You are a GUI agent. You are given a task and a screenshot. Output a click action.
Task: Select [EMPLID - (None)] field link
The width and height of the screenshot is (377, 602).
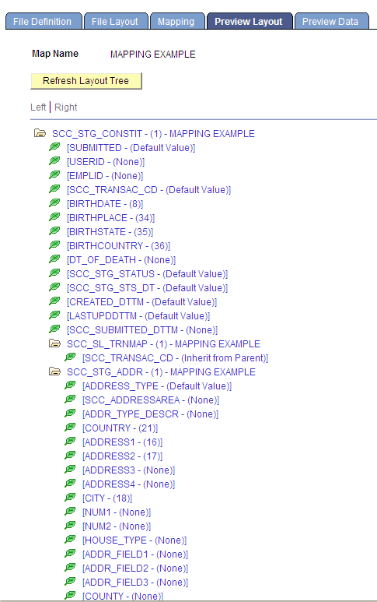coord(105,176)
